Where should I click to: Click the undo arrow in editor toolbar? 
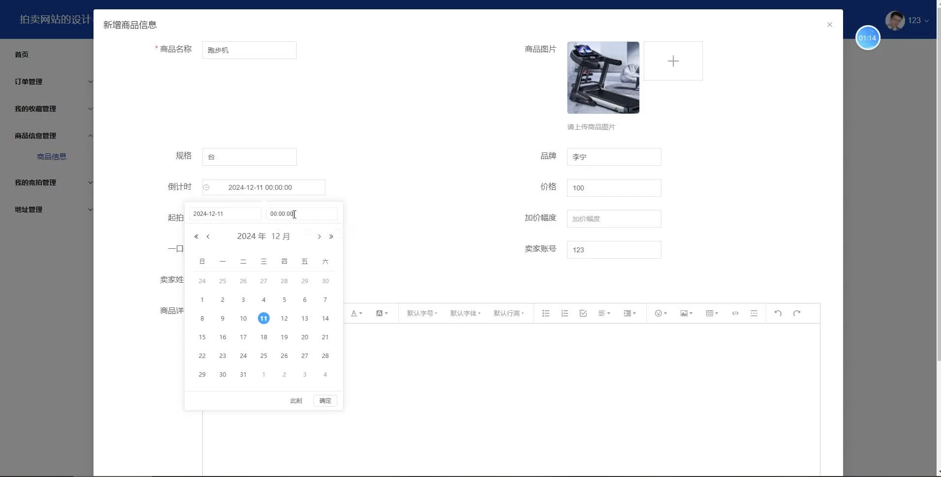coord(778,313)
